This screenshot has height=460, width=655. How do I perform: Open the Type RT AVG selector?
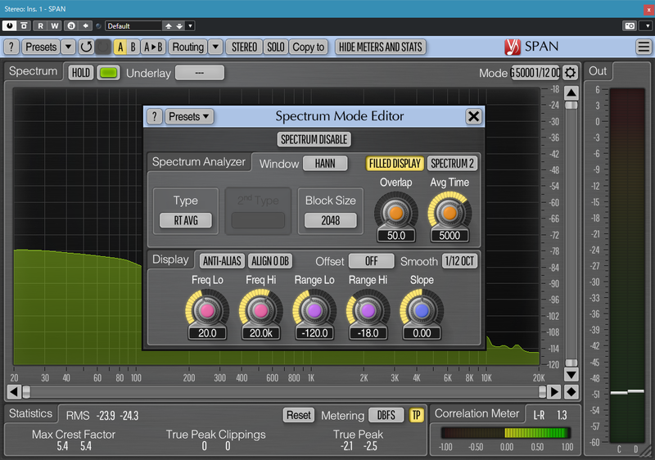186,220
